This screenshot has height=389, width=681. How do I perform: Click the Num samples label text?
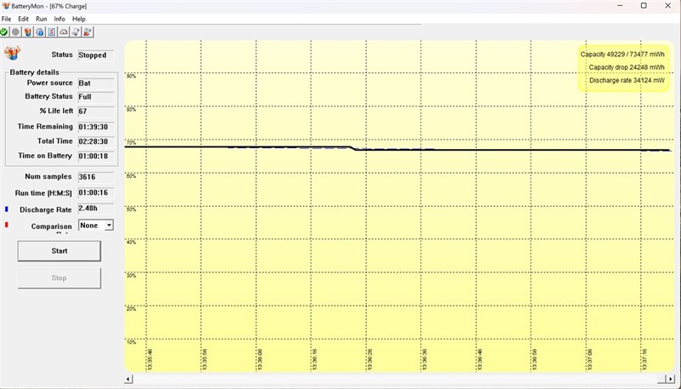tap(49, 176)
